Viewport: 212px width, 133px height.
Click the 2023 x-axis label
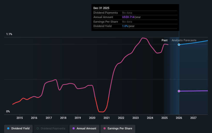pos(136,118)
